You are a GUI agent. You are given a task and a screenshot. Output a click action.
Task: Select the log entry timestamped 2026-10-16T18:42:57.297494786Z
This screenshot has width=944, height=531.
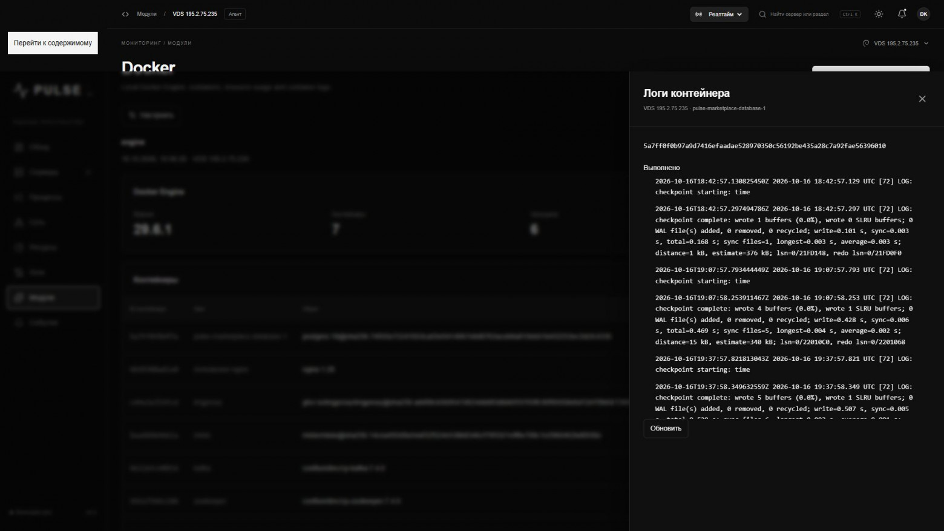click(784, 231)
